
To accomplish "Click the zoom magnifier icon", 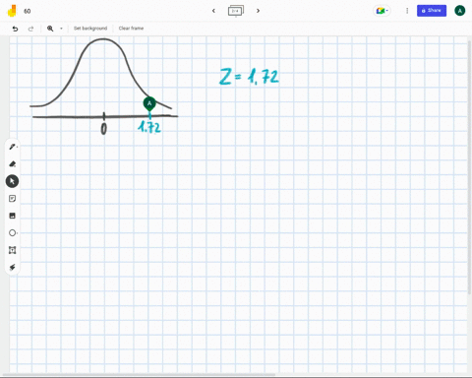I will (50, 29).
